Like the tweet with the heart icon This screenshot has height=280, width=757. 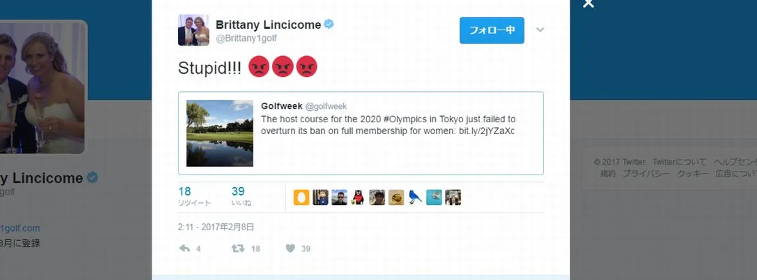click(290, 249)
